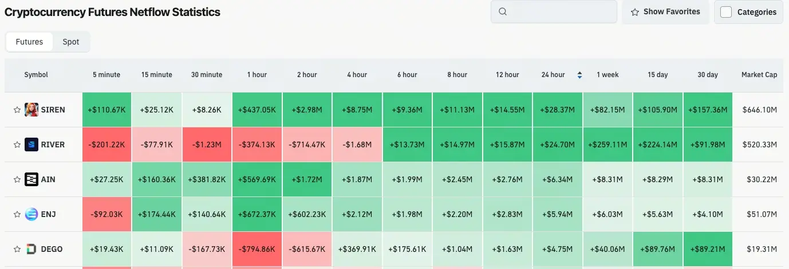The height and width of the screenshot is (269, 789).
Task: Click the AIN coin logo
Action: [31, 179]
